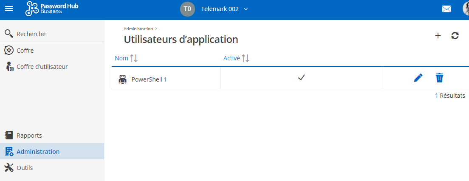Click the Password Hub Business logo
The width and height of the screenshot is (469, 181).
(52, 9)
